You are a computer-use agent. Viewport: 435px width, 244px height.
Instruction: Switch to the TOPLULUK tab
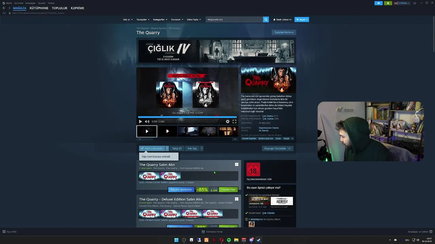[59, 8]
